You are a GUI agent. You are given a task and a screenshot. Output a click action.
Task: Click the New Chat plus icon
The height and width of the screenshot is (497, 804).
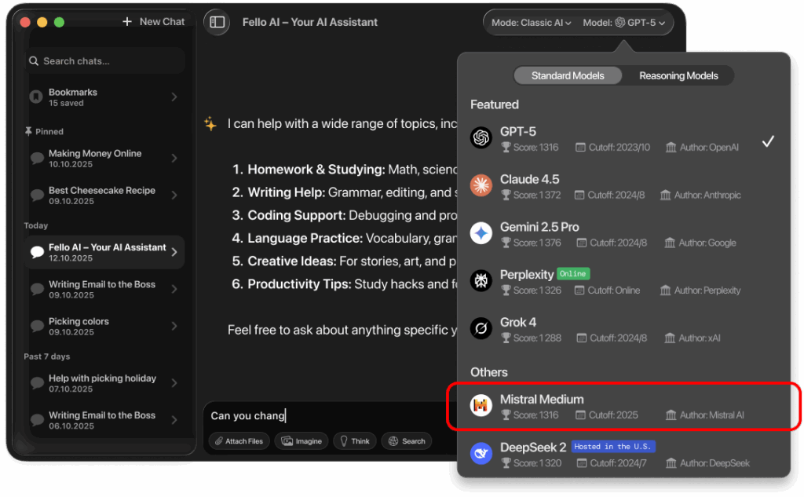point(127,21)
